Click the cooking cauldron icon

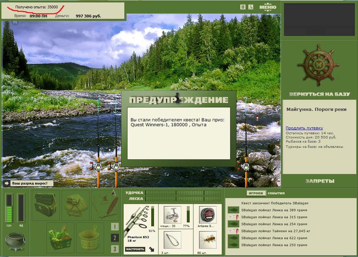[x=16, y=242]
